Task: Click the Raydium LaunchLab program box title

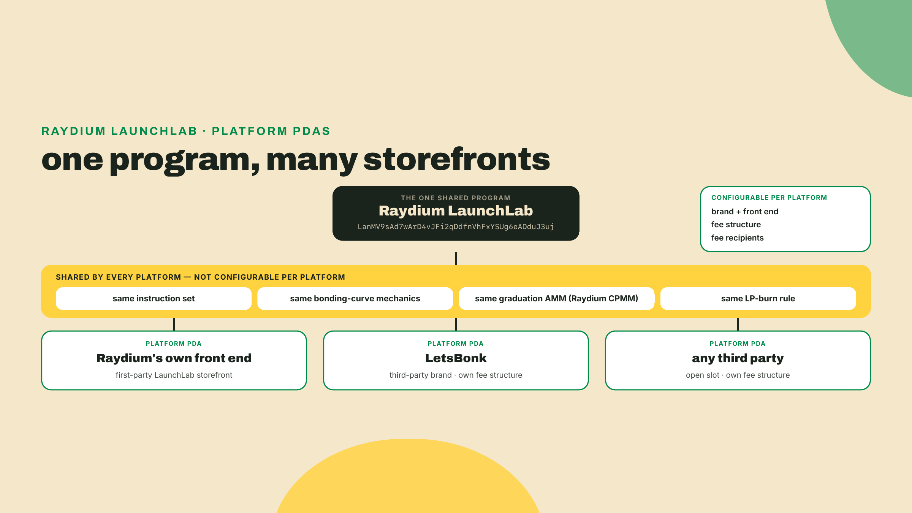Action: click(x=456, y=211)
